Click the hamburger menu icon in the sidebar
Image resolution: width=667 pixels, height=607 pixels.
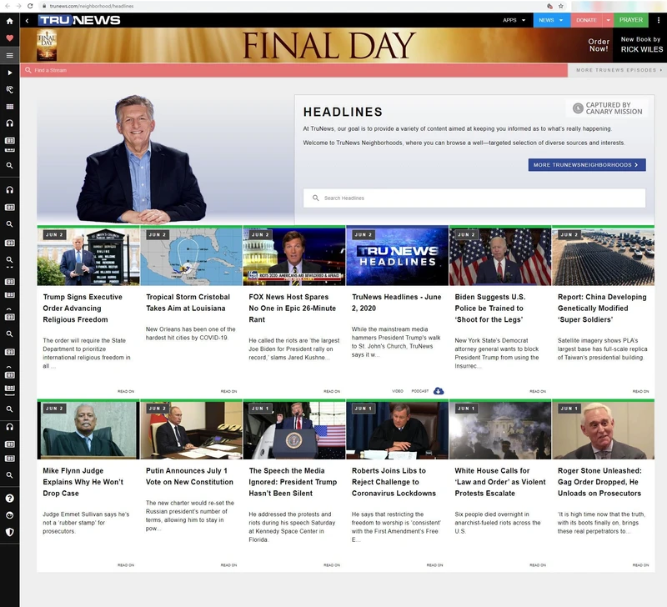tap(8, 55)
